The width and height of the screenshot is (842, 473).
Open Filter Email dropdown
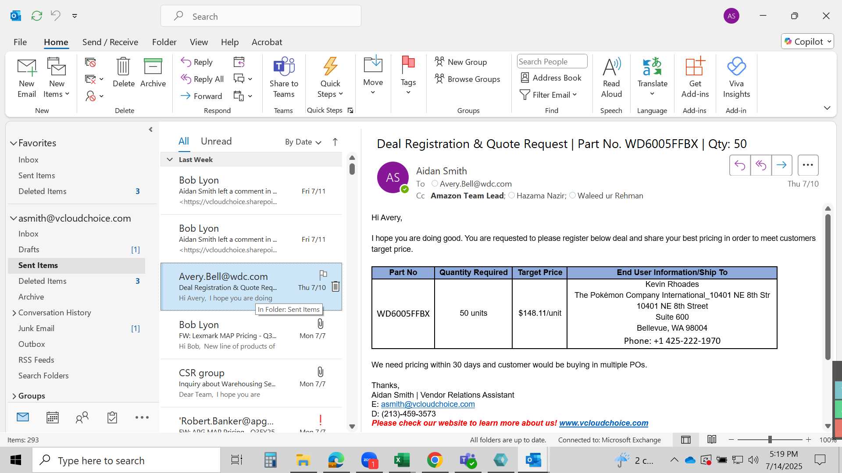pyautogui.click(x=548, y=95)
